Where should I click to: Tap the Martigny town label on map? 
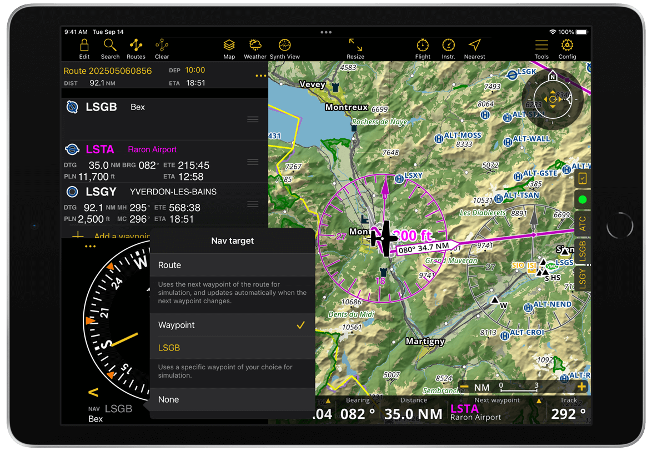[425, 341]
